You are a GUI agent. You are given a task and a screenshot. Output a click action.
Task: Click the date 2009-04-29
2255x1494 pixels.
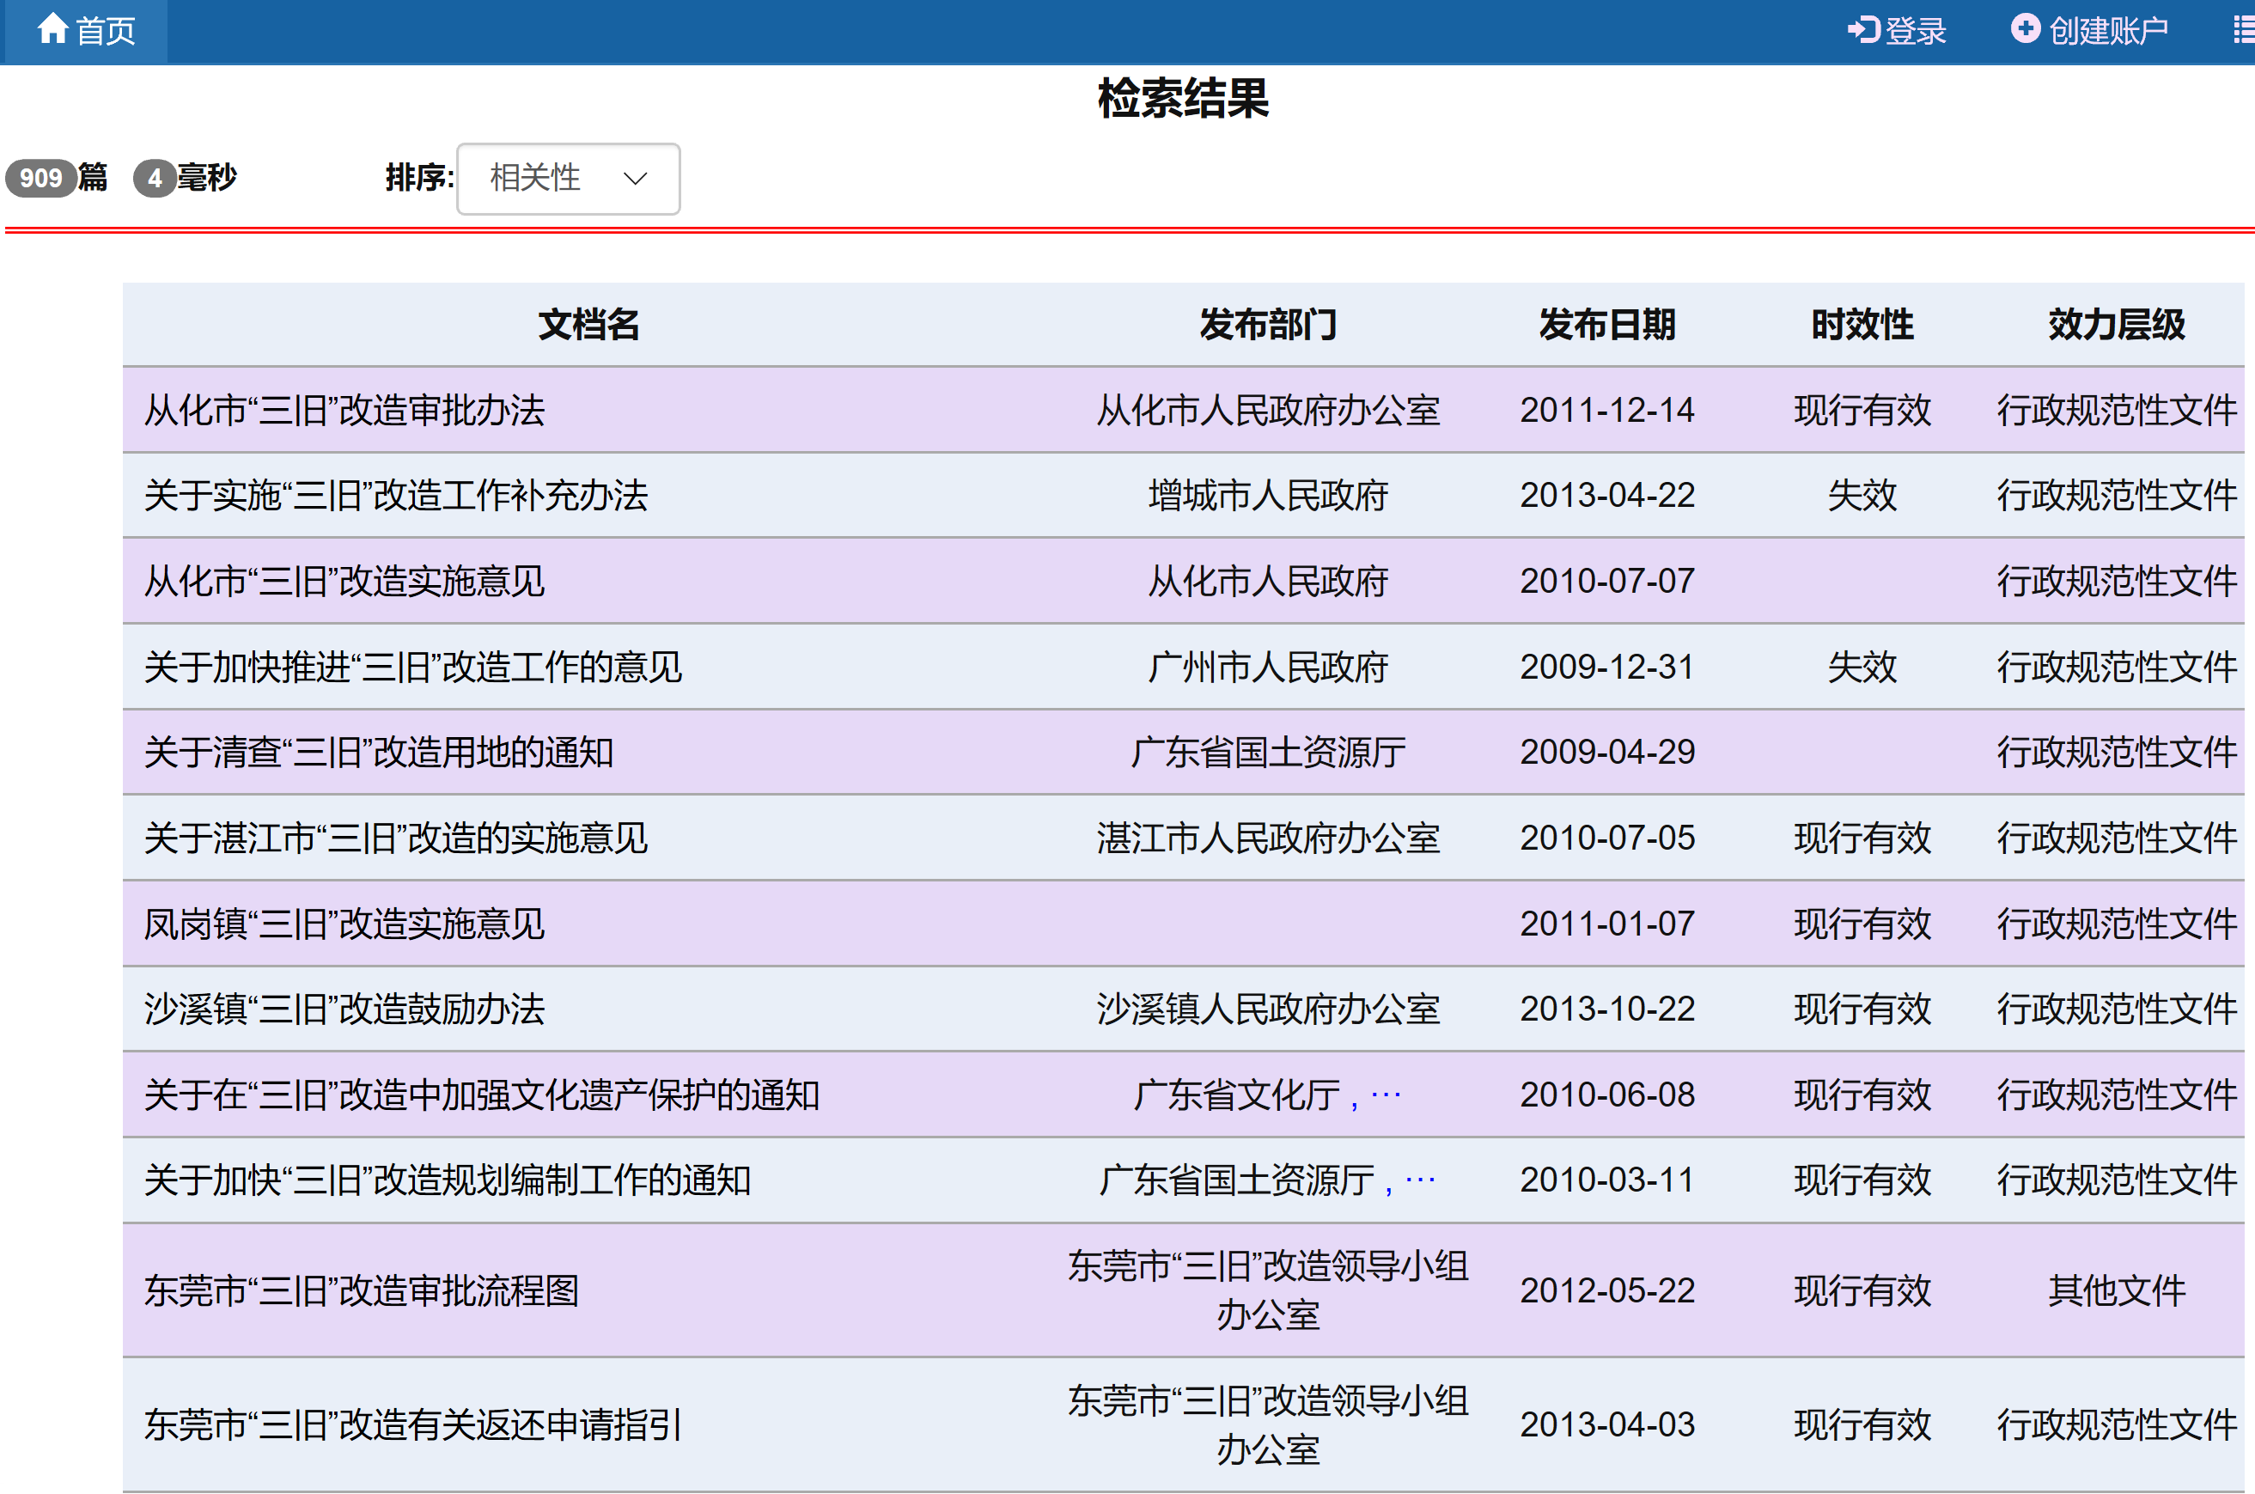1607,753
